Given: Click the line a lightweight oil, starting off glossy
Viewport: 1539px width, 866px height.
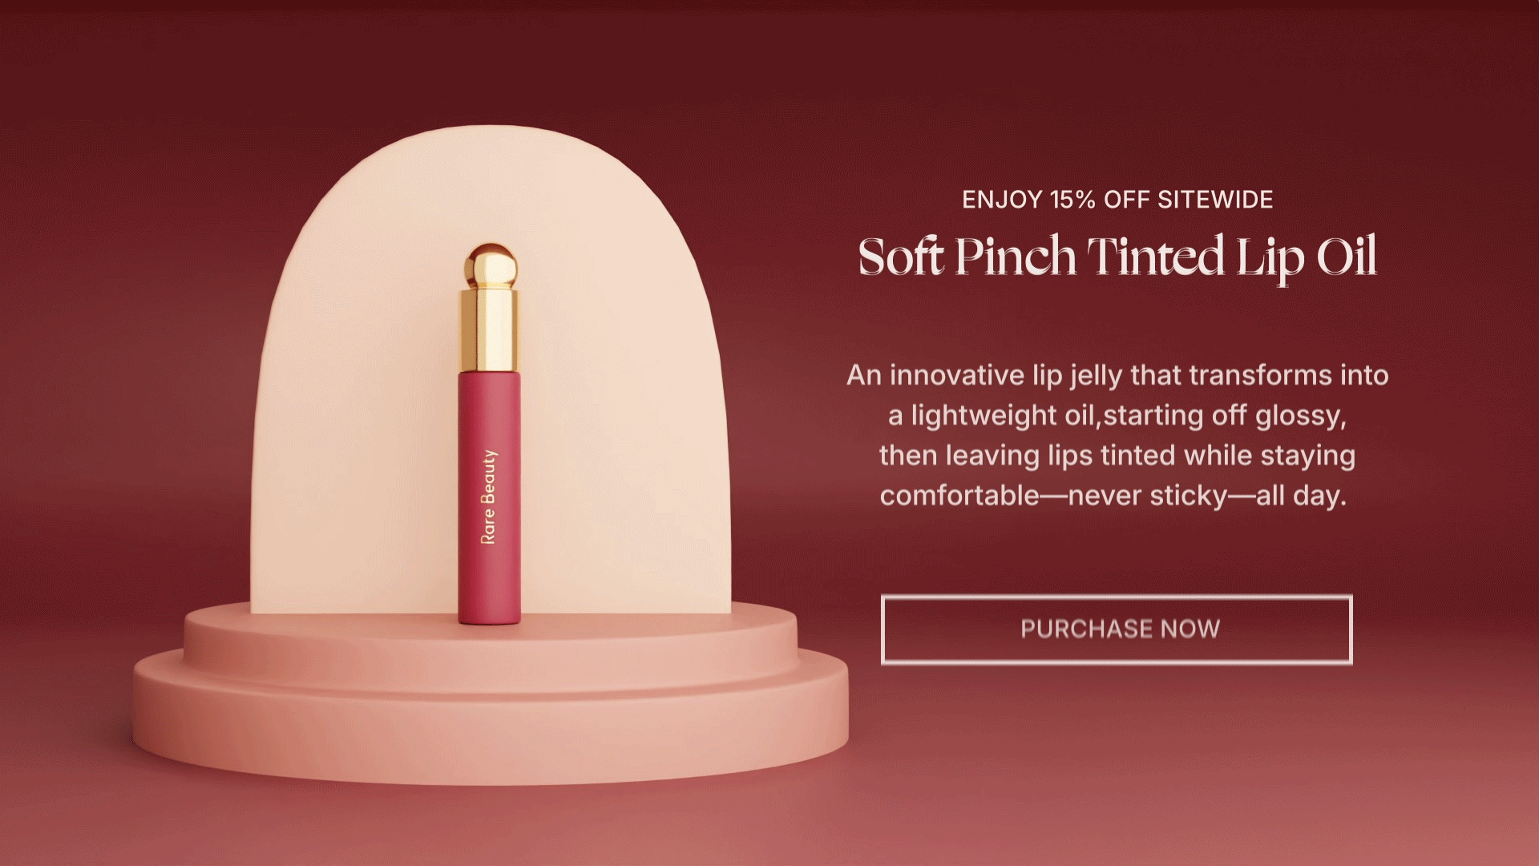Looking at the screenshot, I should [1117, 415].
